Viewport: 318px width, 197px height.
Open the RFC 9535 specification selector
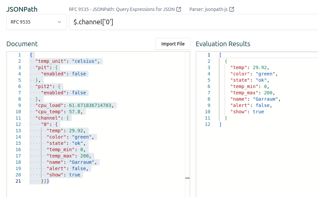36,22
